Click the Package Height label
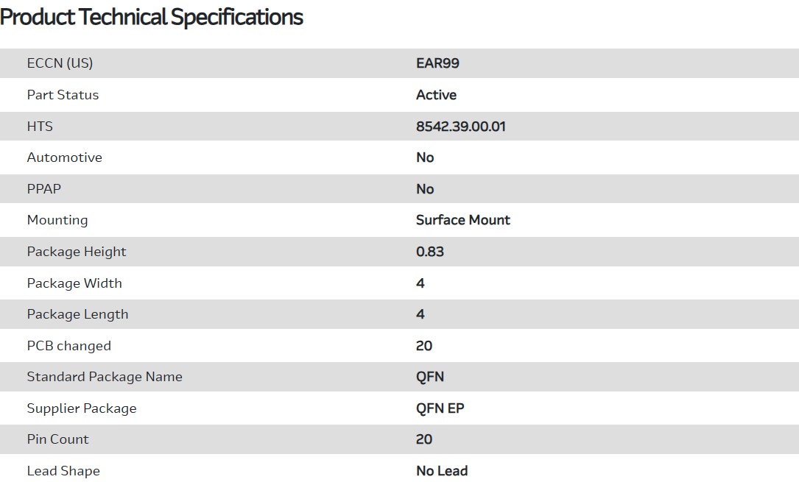The width and height of the screenshot is (799, 482). pyautogui.click(x=77, y=252)
